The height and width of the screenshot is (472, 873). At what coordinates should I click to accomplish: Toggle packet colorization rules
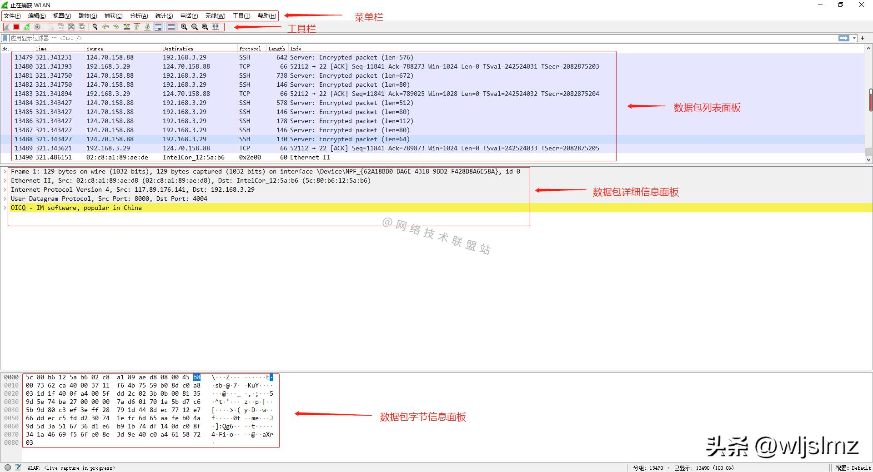pos(171,27)
